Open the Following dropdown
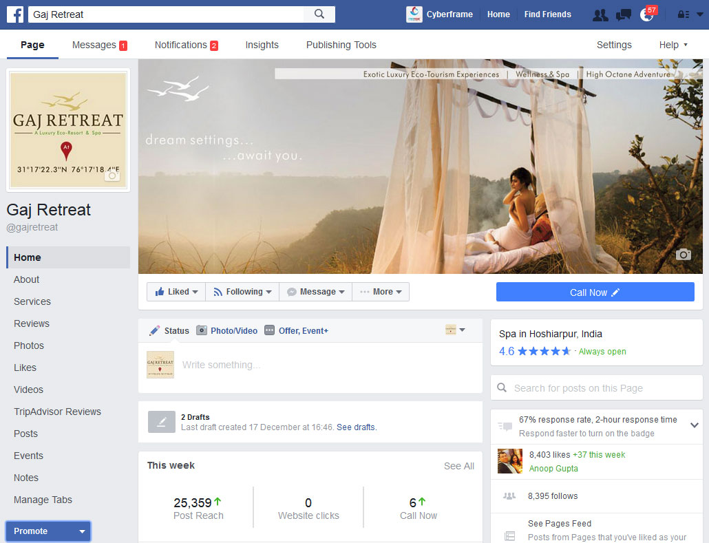709x543 pixels. (x=242, y=291)
